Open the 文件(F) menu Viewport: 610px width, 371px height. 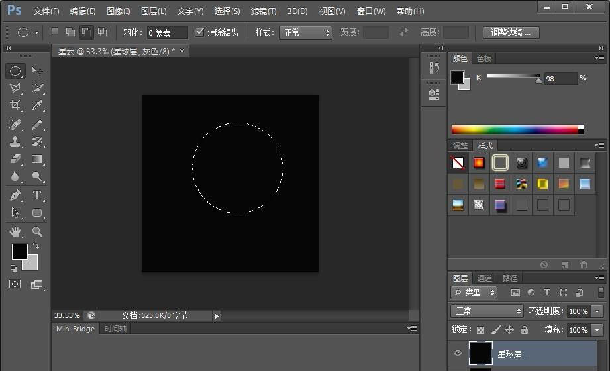point(46,11)
